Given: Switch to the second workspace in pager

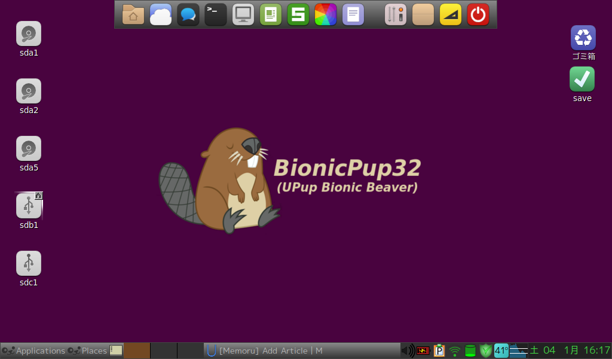Looking at the screenshot, I should click(x=164, y=351).
